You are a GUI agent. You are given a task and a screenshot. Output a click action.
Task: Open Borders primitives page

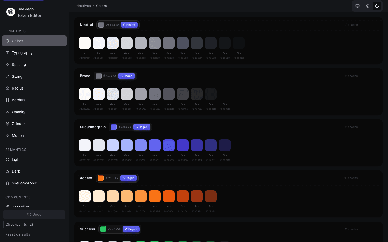(x=34, y=100)
